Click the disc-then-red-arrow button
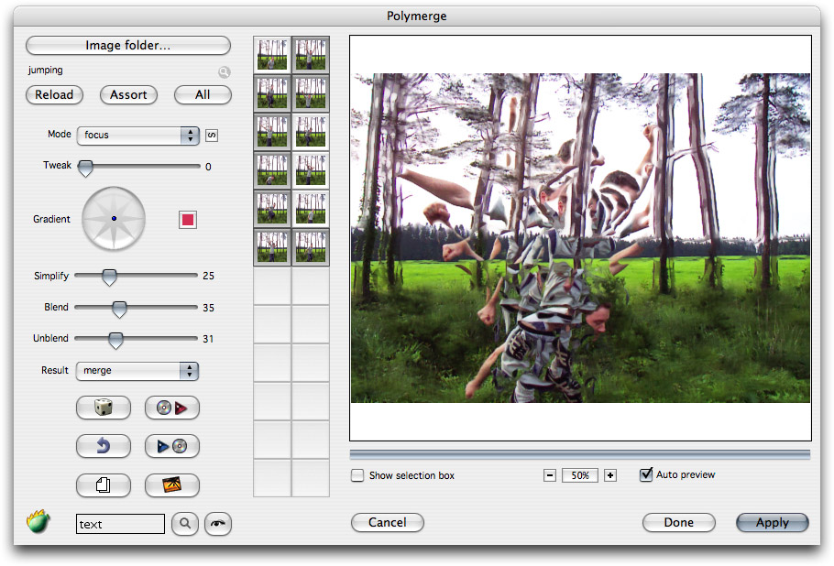This screenshot has height=566, width=834. click(x=171, y=408)
